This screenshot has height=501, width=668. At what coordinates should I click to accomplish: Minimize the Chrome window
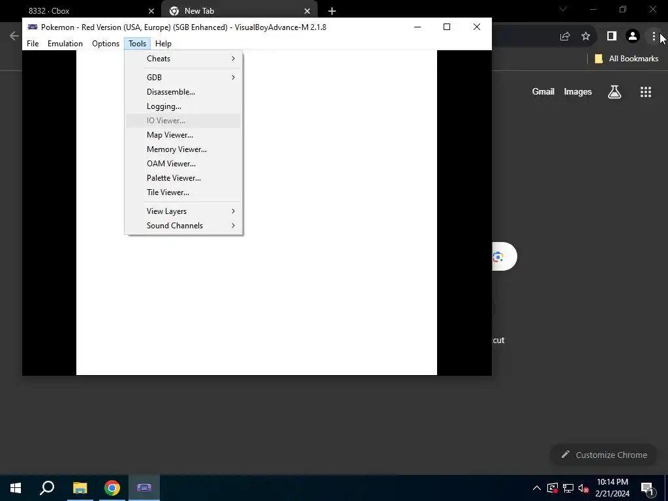pyautogui.click(x=593, y=9)
